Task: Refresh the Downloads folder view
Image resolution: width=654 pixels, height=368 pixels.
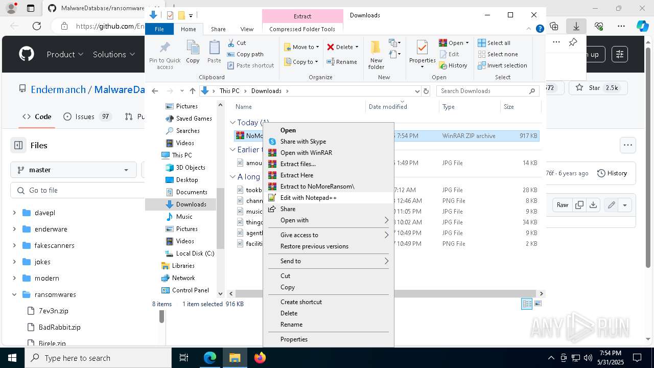Action: [426, 91]
